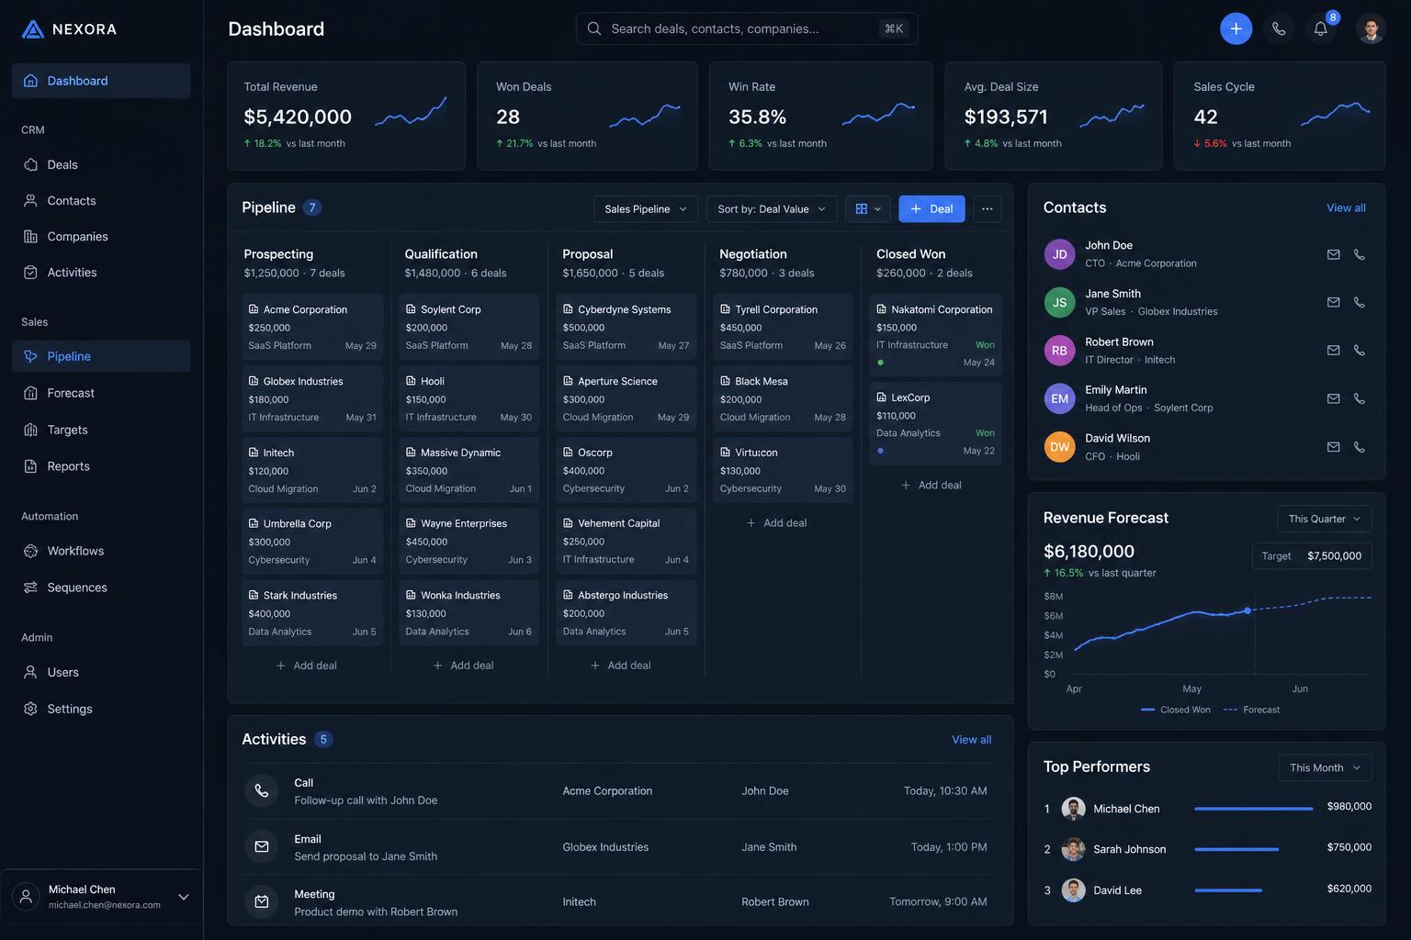
Task: Click the JD avatar for John Doe
Action: [1059, 254]
